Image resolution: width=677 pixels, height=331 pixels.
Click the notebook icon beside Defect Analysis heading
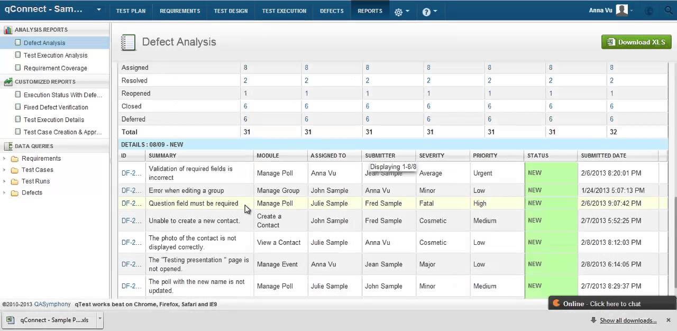(x=129, y=42)
